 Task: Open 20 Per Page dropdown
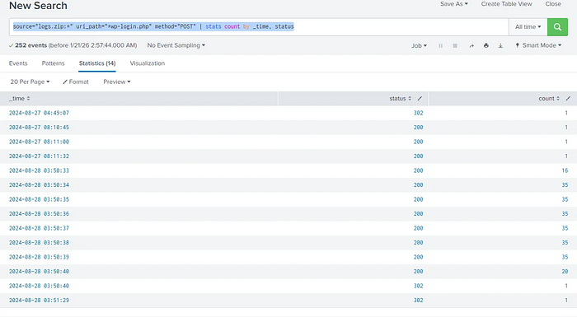point(30,82)
